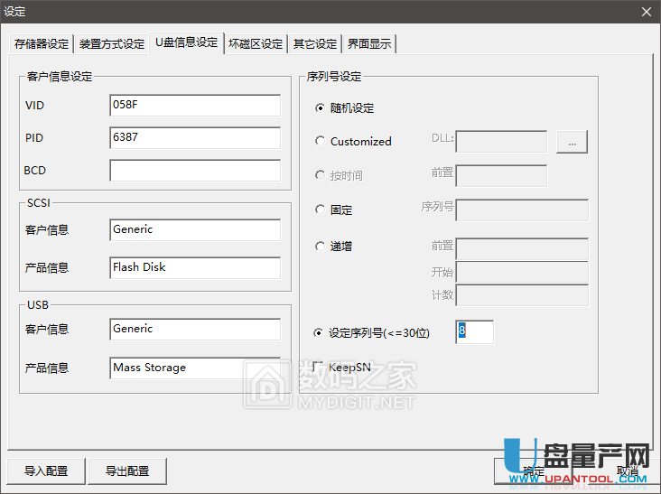Select 设定序列号(<=30位) radio button
This screenshot has width=661, height=494.
(x=320, y=333)
